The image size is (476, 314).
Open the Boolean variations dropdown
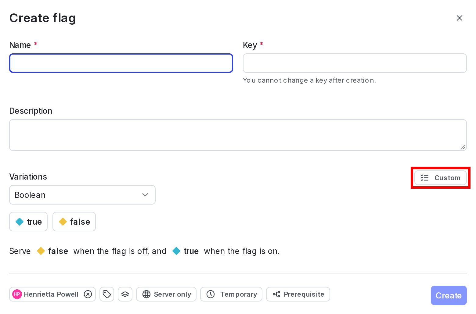[x=82, y=195]
